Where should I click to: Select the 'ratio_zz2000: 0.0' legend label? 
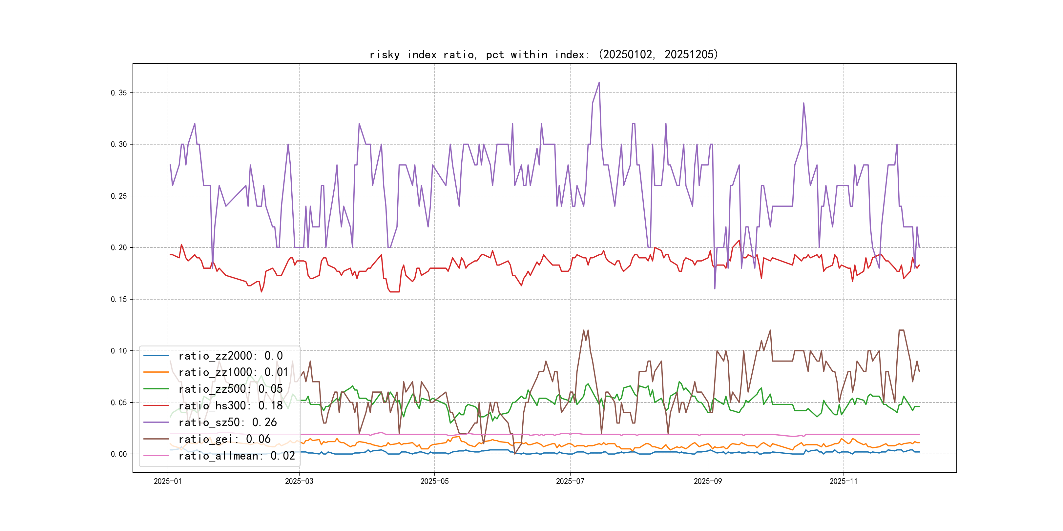tap(231, 355)
